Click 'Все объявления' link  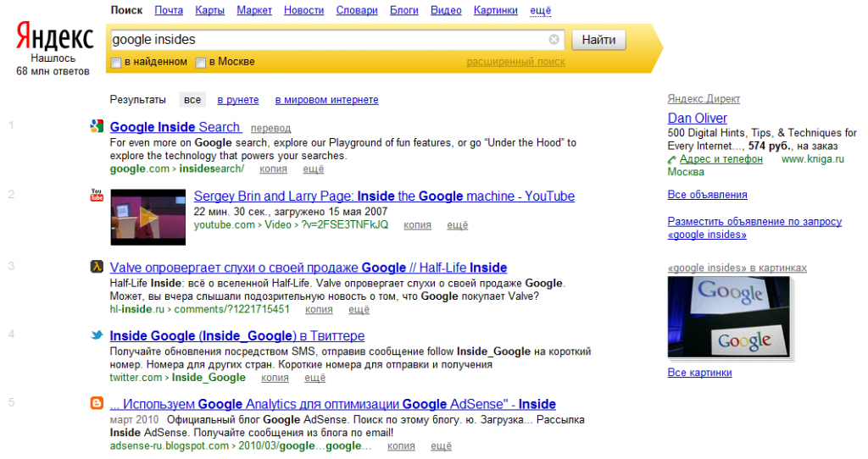click(x=708, y=195)
